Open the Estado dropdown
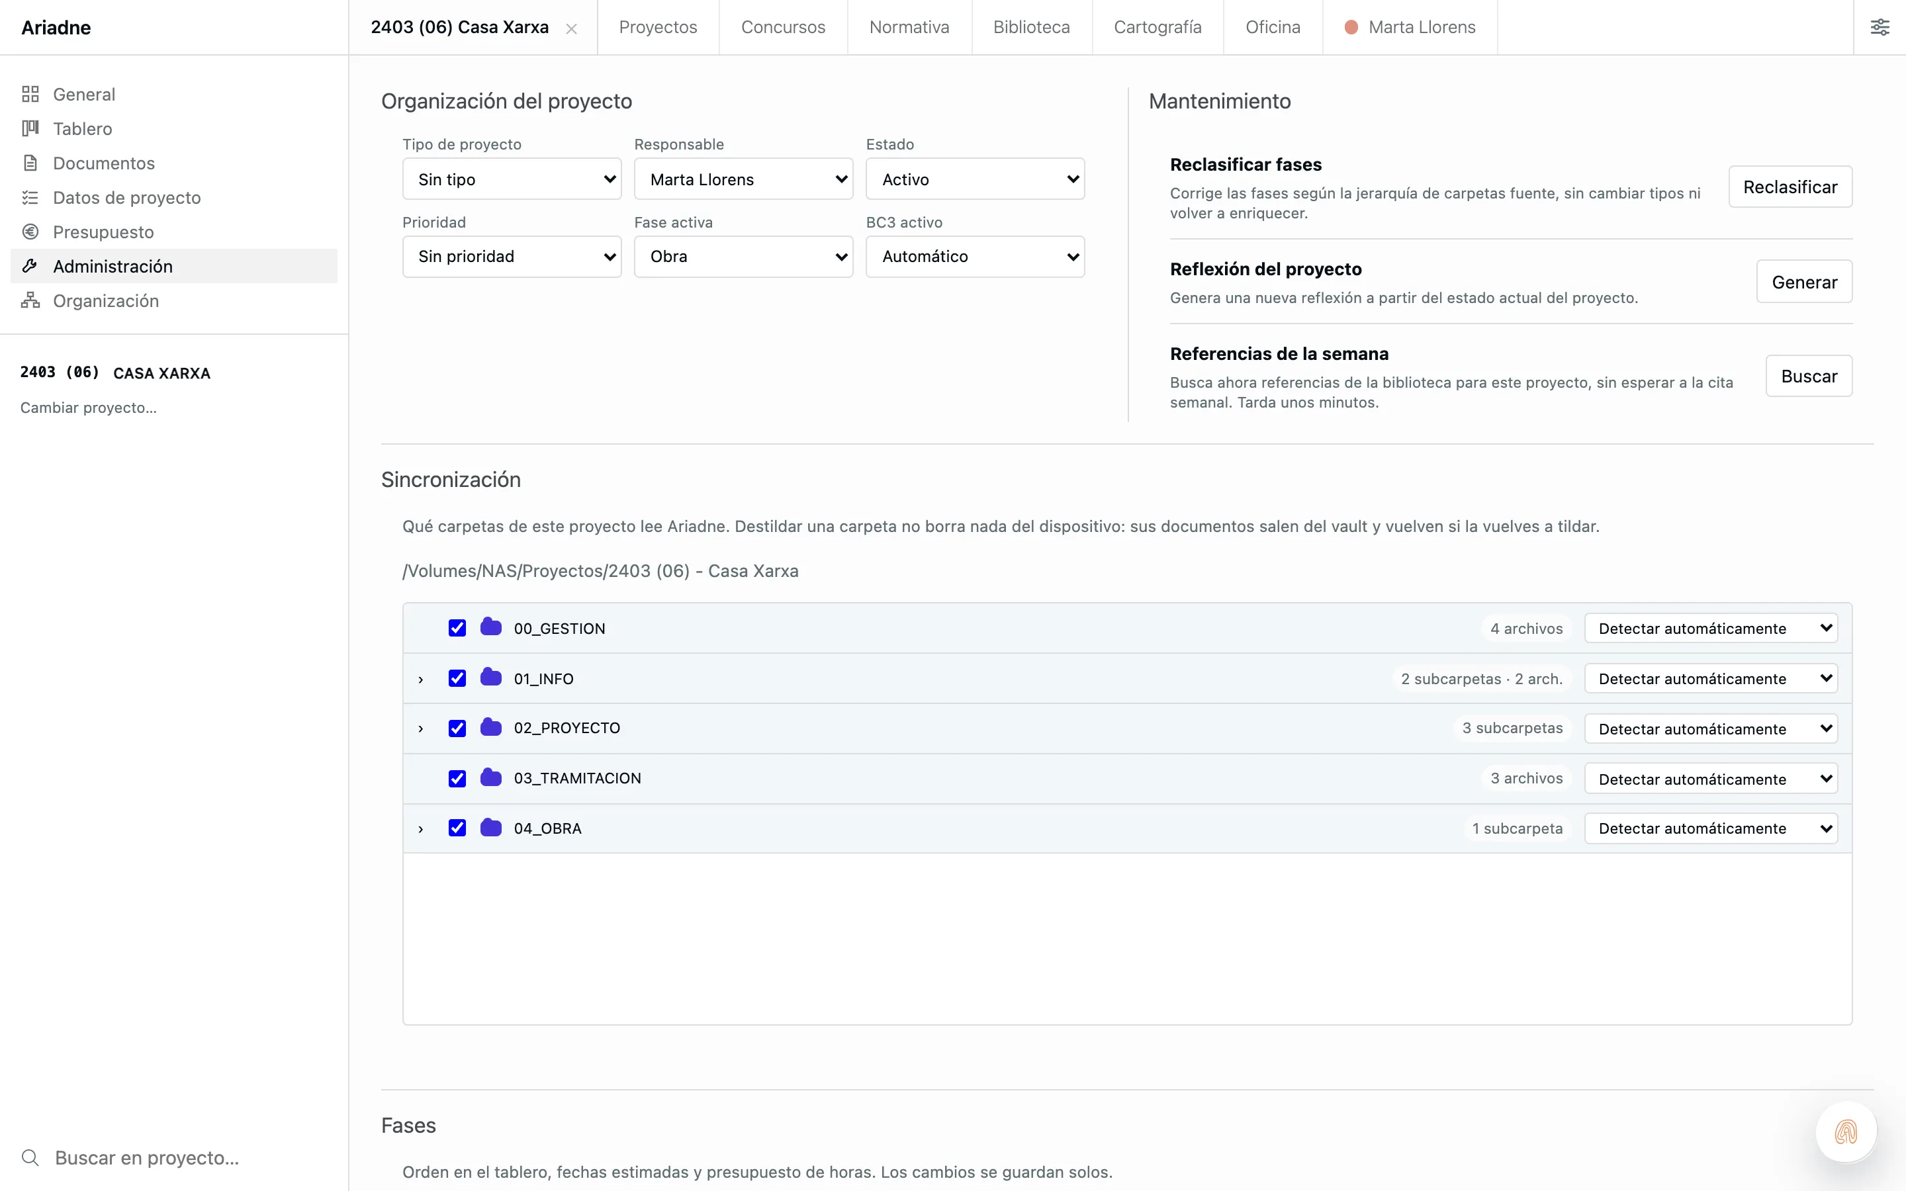Viewport: 1906px width, 1191px height. [x=975, y=179]
